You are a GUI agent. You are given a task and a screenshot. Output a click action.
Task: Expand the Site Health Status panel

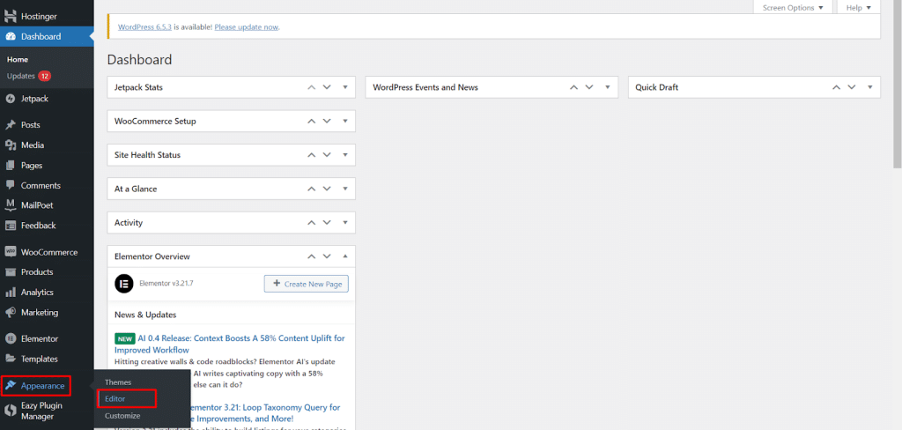point(345,155)
